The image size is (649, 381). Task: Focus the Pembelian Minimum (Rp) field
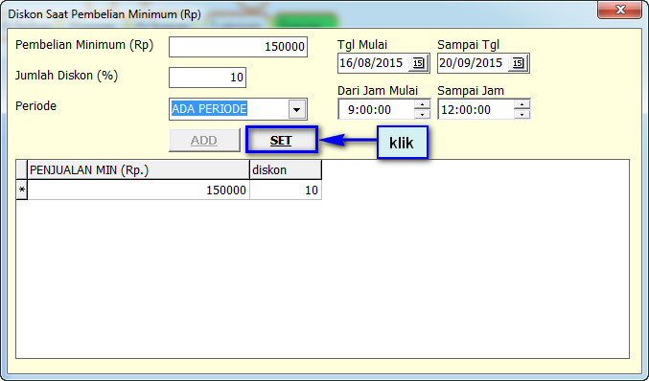[238, 47]
